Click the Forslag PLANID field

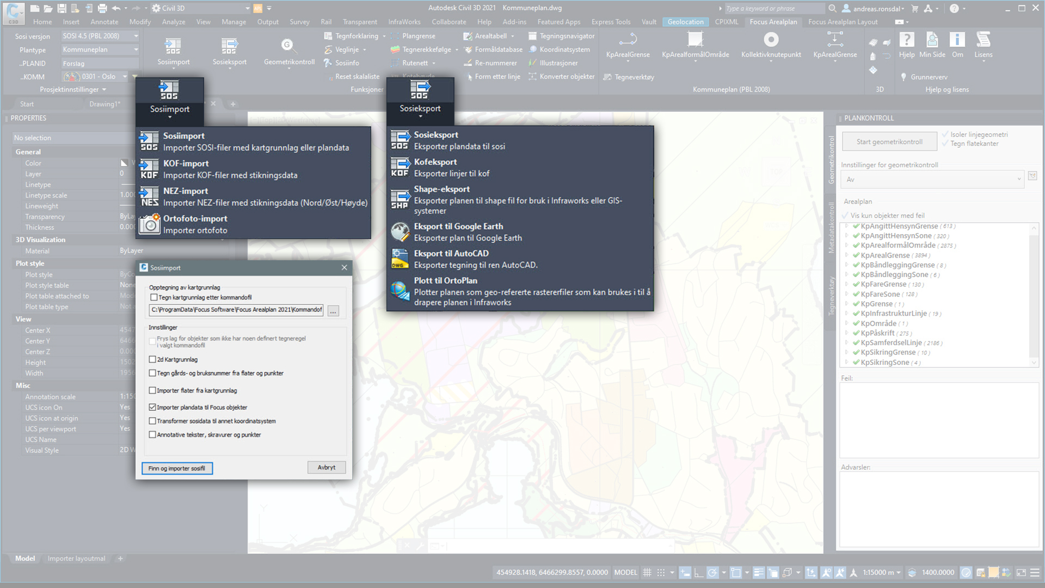(100, 63)
